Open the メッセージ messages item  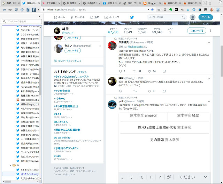click(x=112, y=17)
